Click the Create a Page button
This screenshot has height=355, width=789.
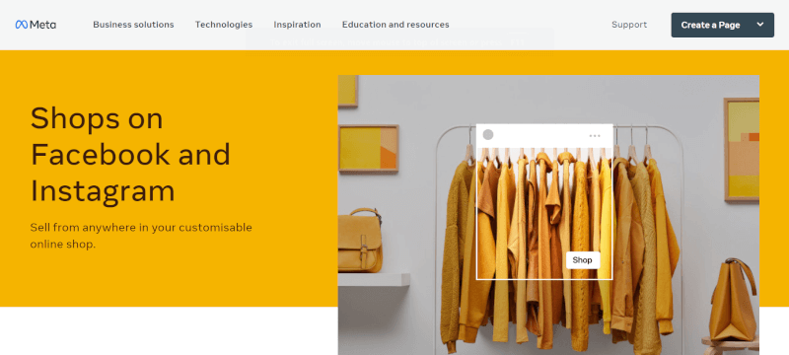point(710,25)
